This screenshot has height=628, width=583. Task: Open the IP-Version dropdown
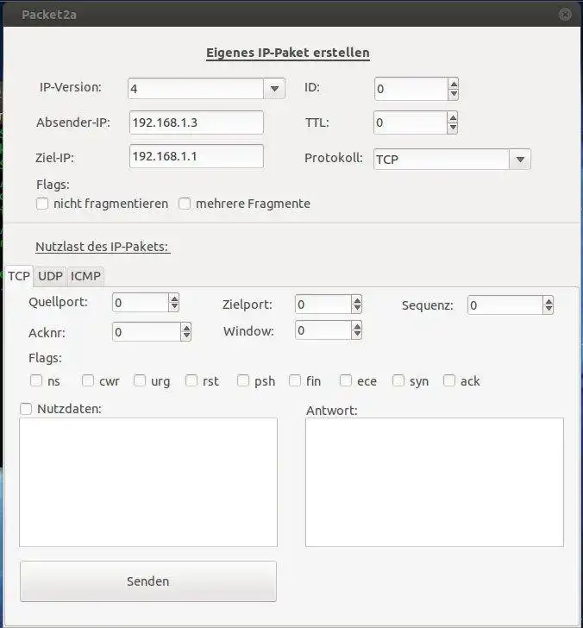(273, 88)
